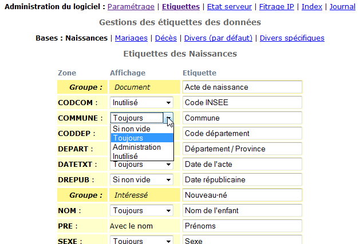Open Divers (par défaut) base
The image size is (360, 244).
pyautogui.click(x=218, y=38)
